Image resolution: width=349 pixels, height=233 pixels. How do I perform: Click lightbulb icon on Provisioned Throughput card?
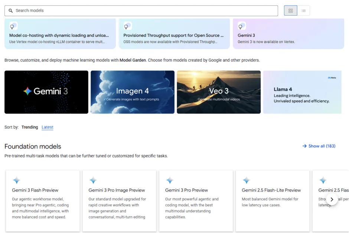tap(127, 26)
